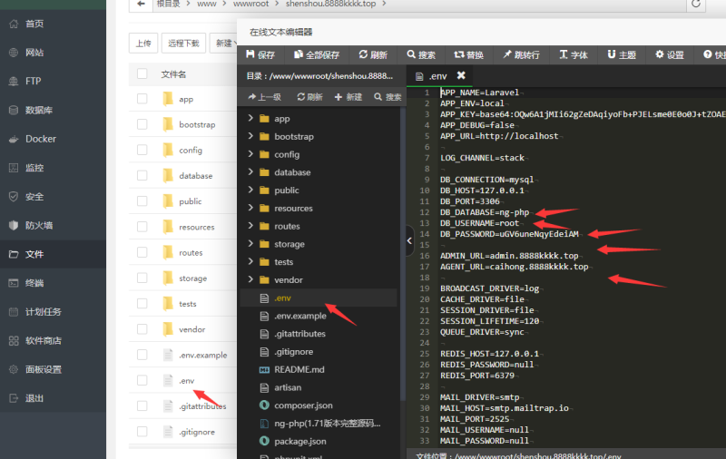Open artisan file in editor tree
This screenshot has width=726, height=459.
288,387
